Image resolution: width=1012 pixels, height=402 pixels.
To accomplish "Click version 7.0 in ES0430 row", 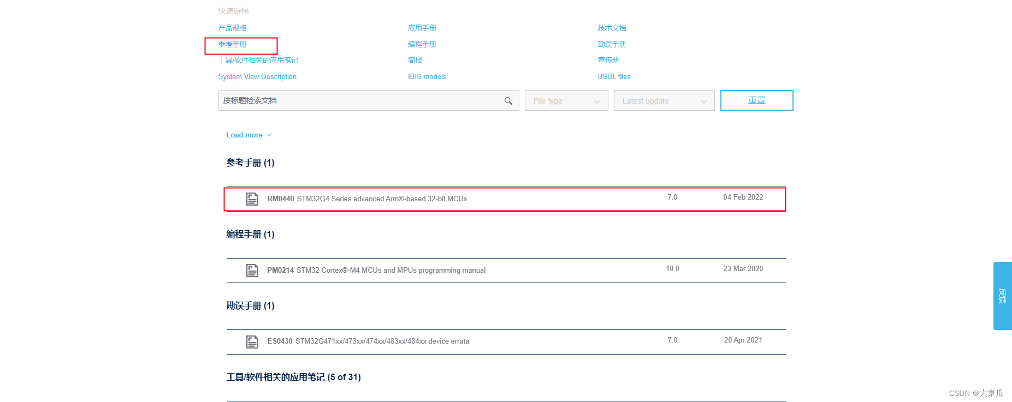I will 672,340.
